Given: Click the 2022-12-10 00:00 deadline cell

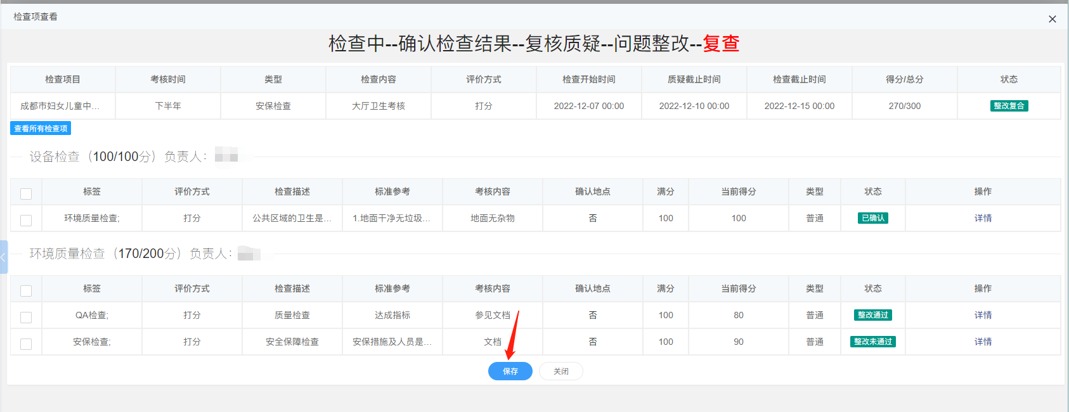Looking at the screenshot, I should click(694, 106).
